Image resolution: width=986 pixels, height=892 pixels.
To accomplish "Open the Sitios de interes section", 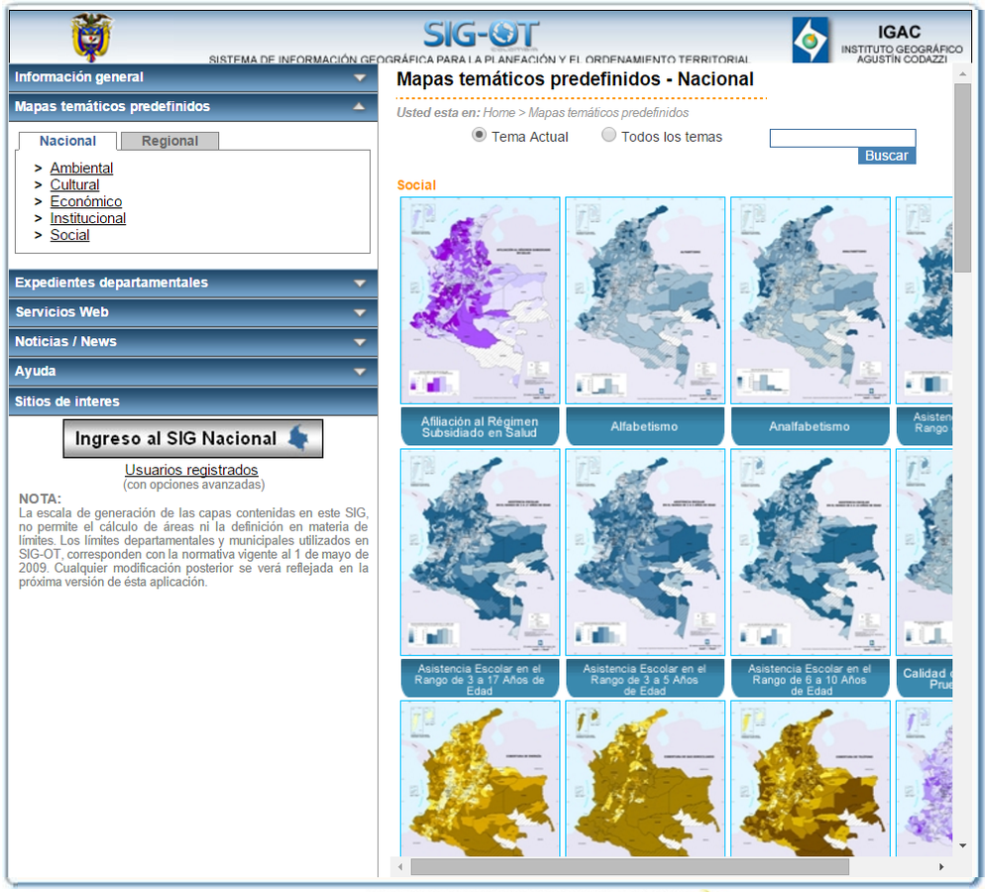I will (x=193, y=401).
